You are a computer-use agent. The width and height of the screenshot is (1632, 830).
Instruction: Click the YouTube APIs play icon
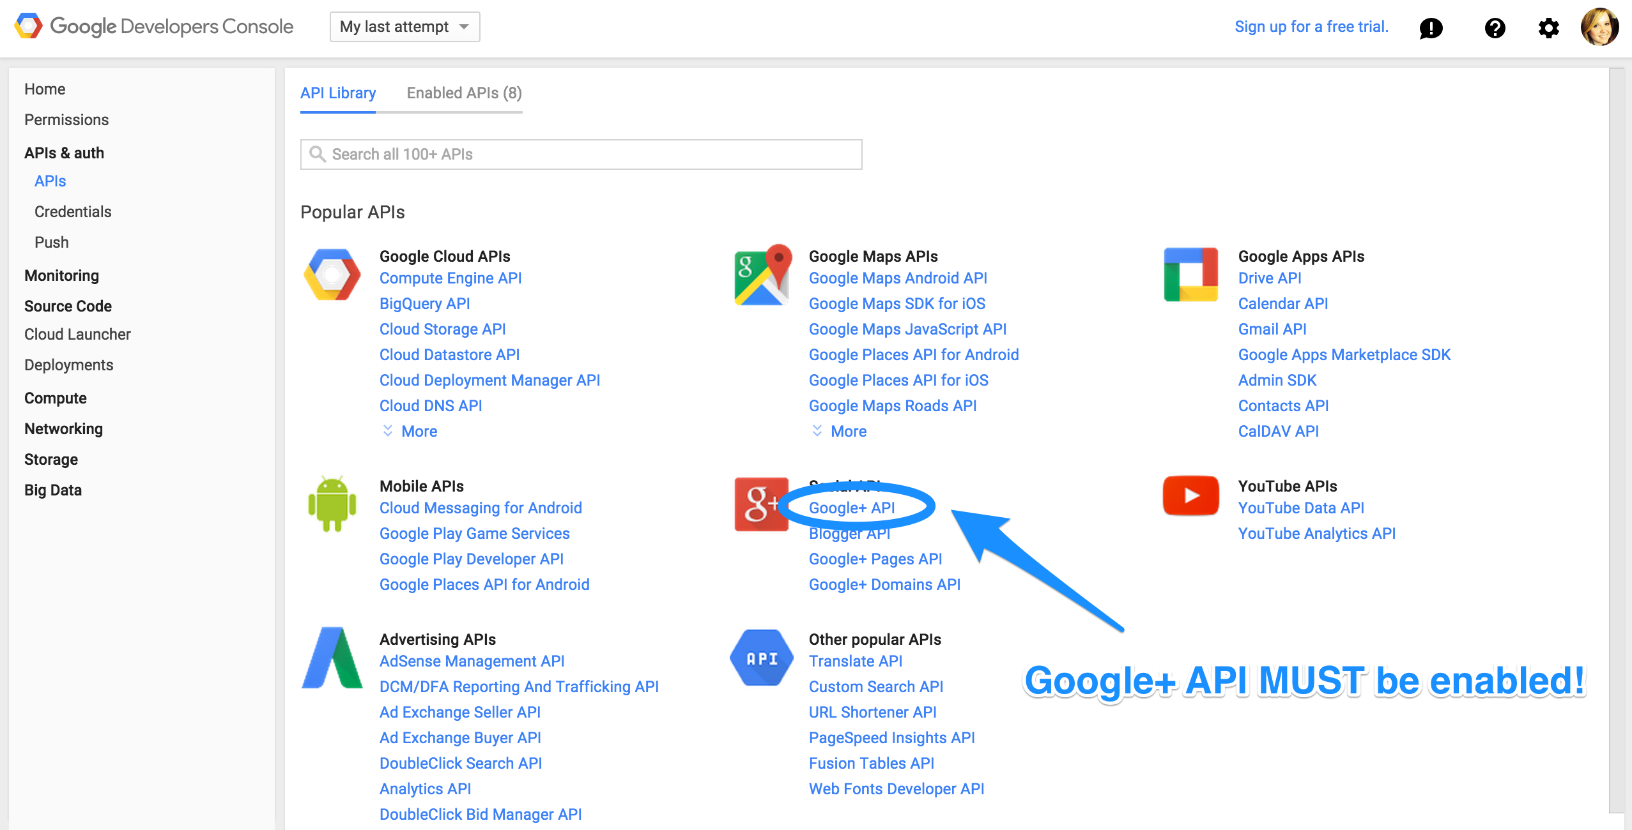(1191, 495)
